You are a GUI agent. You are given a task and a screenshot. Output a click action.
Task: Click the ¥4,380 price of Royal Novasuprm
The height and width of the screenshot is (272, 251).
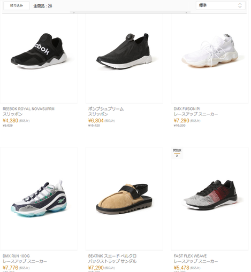point(10,121)
